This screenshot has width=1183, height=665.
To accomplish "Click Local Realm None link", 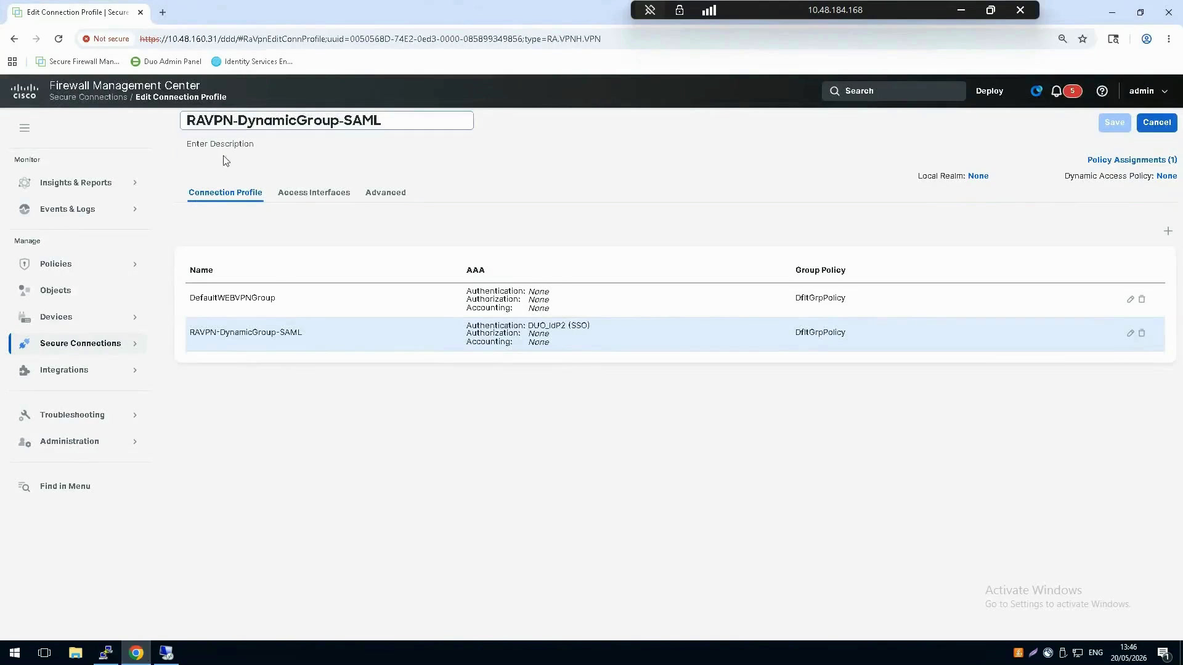I will [x=978, y=176].
